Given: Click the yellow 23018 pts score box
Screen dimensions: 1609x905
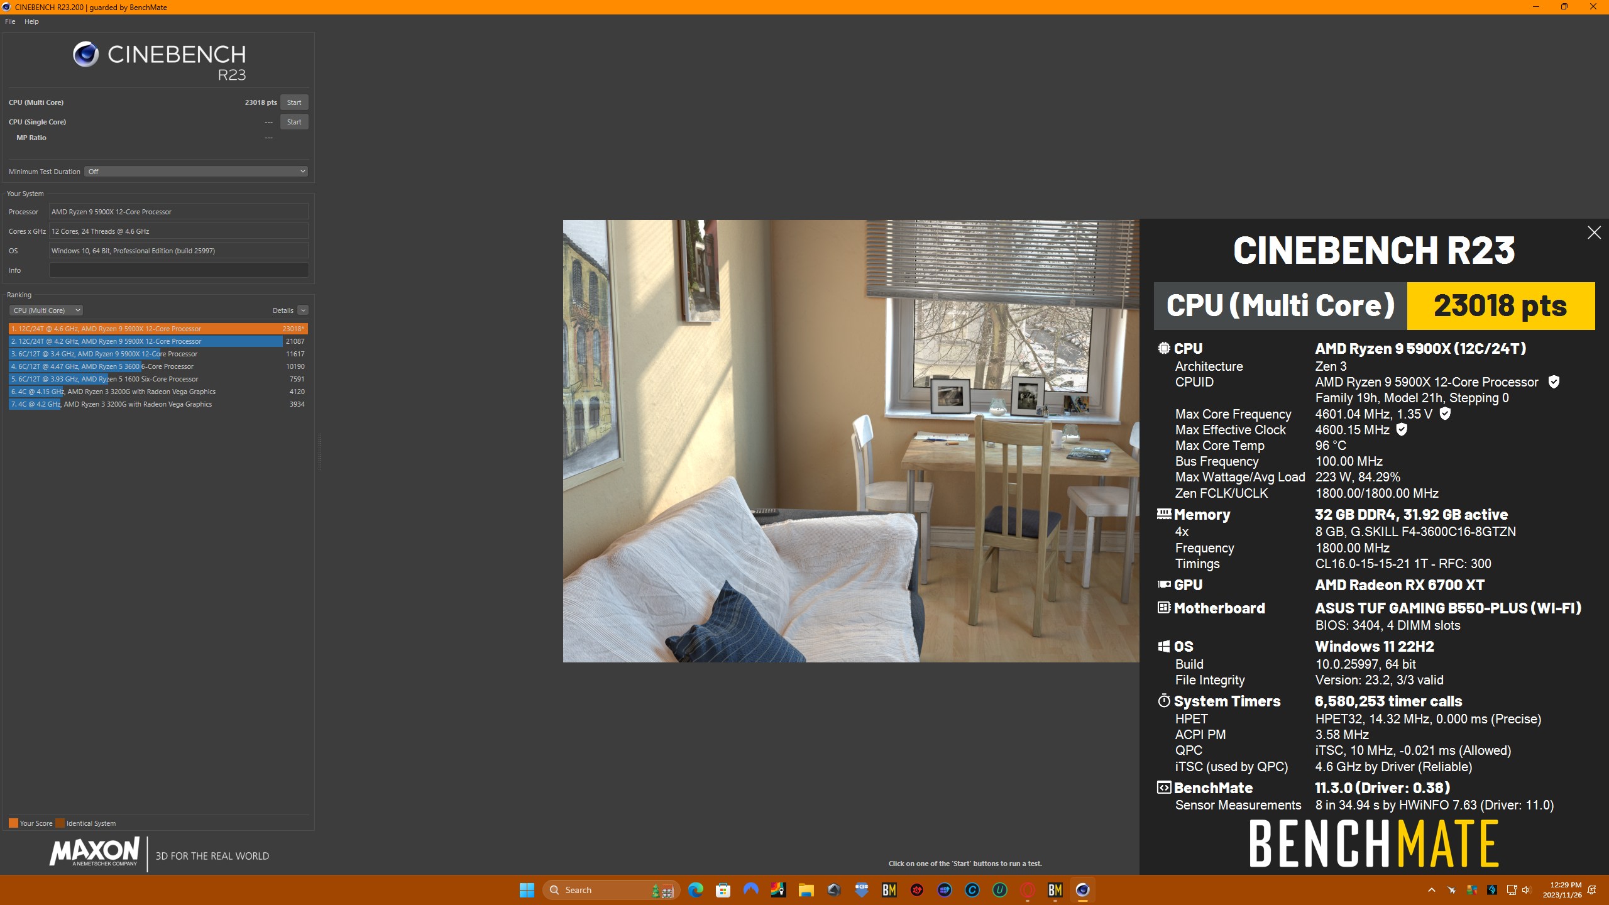Looking at the screenshot, I should (1500, 306).
